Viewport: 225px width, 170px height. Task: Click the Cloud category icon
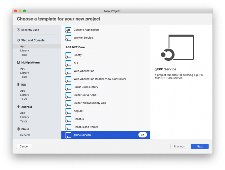[18, 129]
